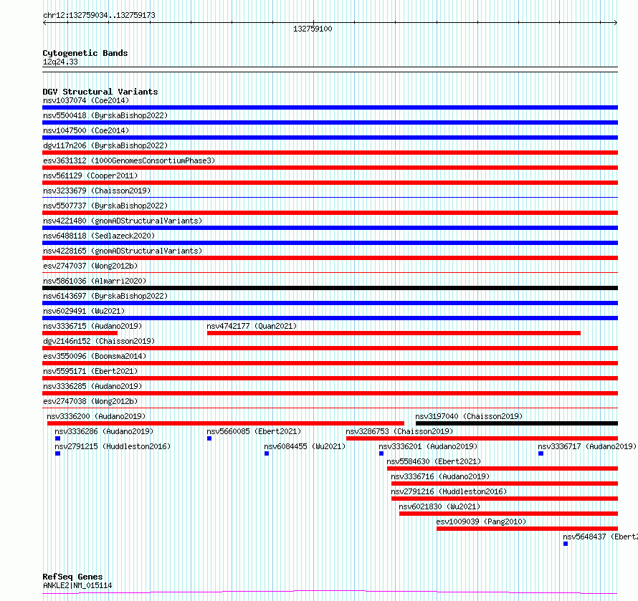638x601 pixels.
Task: Click the red bar under esv1009039
Action: [x=528, y=529]
